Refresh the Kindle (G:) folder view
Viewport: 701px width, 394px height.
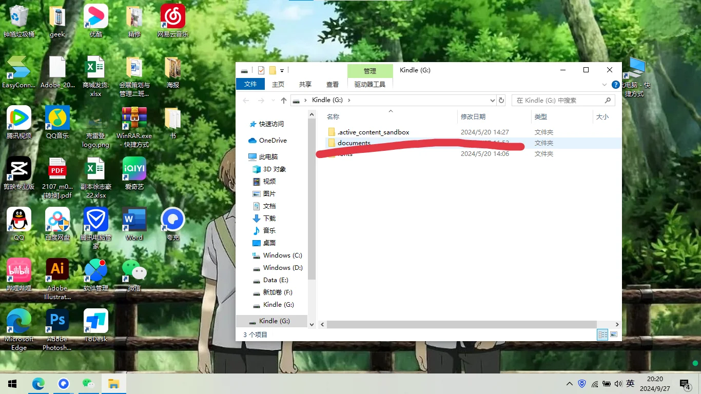point(501,101)
